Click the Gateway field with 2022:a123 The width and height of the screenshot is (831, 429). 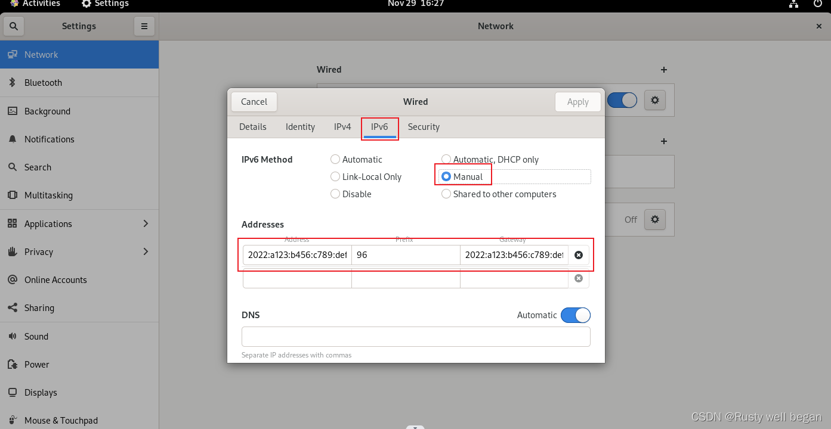[x=514, y=255]
